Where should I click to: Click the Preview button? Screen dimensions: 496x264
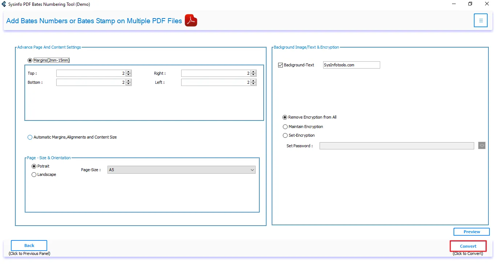click(x=472, y=232)
